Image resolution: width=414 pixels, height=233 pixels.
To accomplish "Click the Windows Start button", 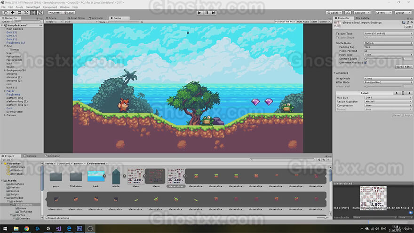I will coord(5,228).
